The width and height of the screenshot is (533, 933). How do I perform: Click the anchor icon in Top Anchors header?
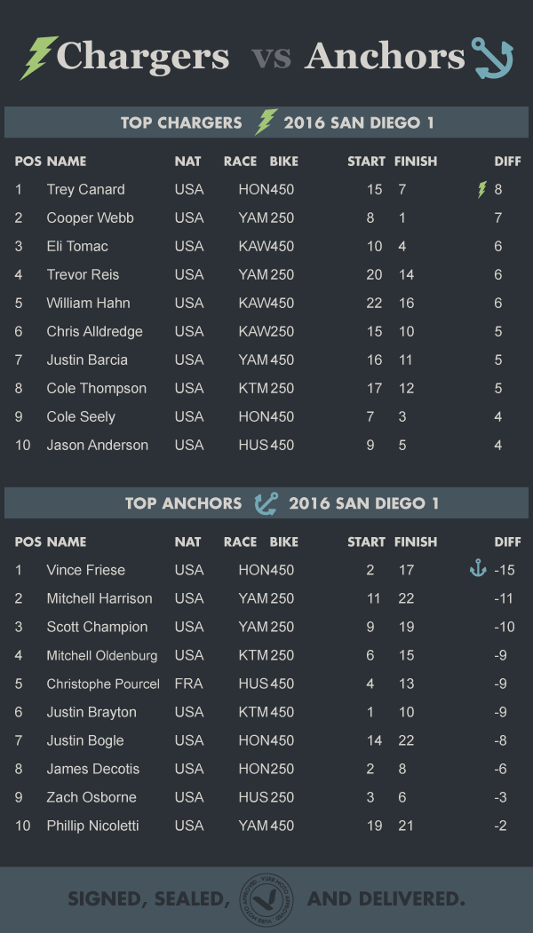pyautogui.click(x=266, y=503)
